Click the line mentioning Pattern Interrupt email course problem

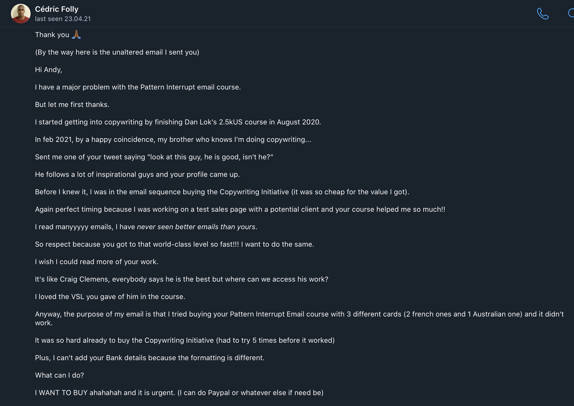(138, 87)
